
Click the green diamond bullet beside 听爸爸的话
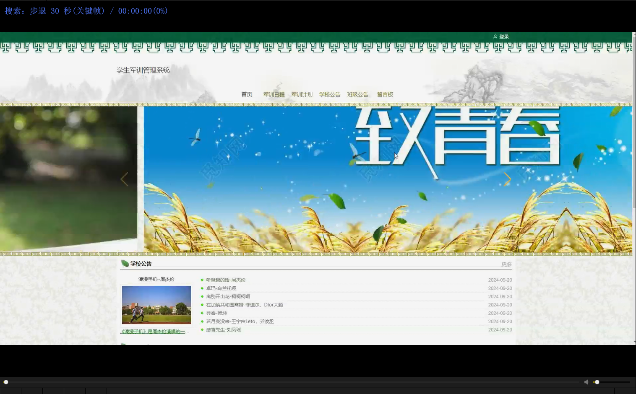pos(203,280)
